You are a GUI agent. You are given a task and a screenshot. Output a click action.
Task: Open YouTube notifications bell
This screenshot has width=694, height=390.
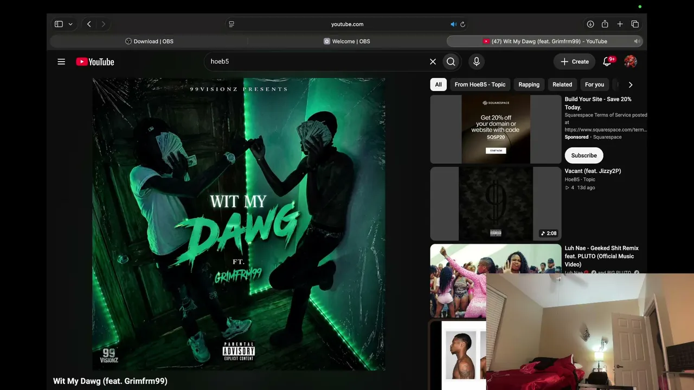click(x=607, y=62)
